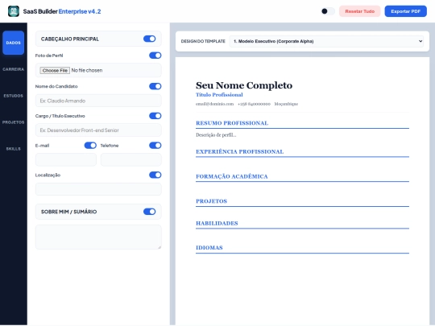Focus the Nome do Candidato input field
This screenshot has width=435, height=326.
point(98,101)
